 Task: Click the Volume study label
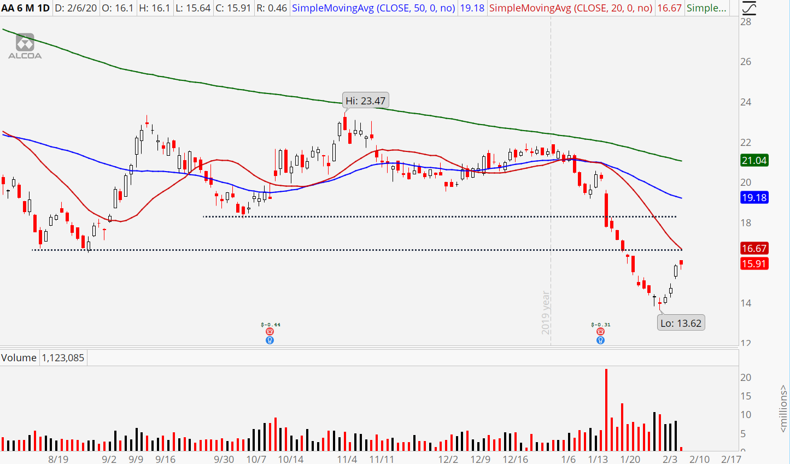pyautogui.click(x=19, y=358)
